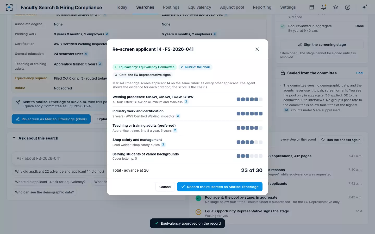375x234 pixels.
Task: Click Sign the screening stage
Action: pos(322,44)
